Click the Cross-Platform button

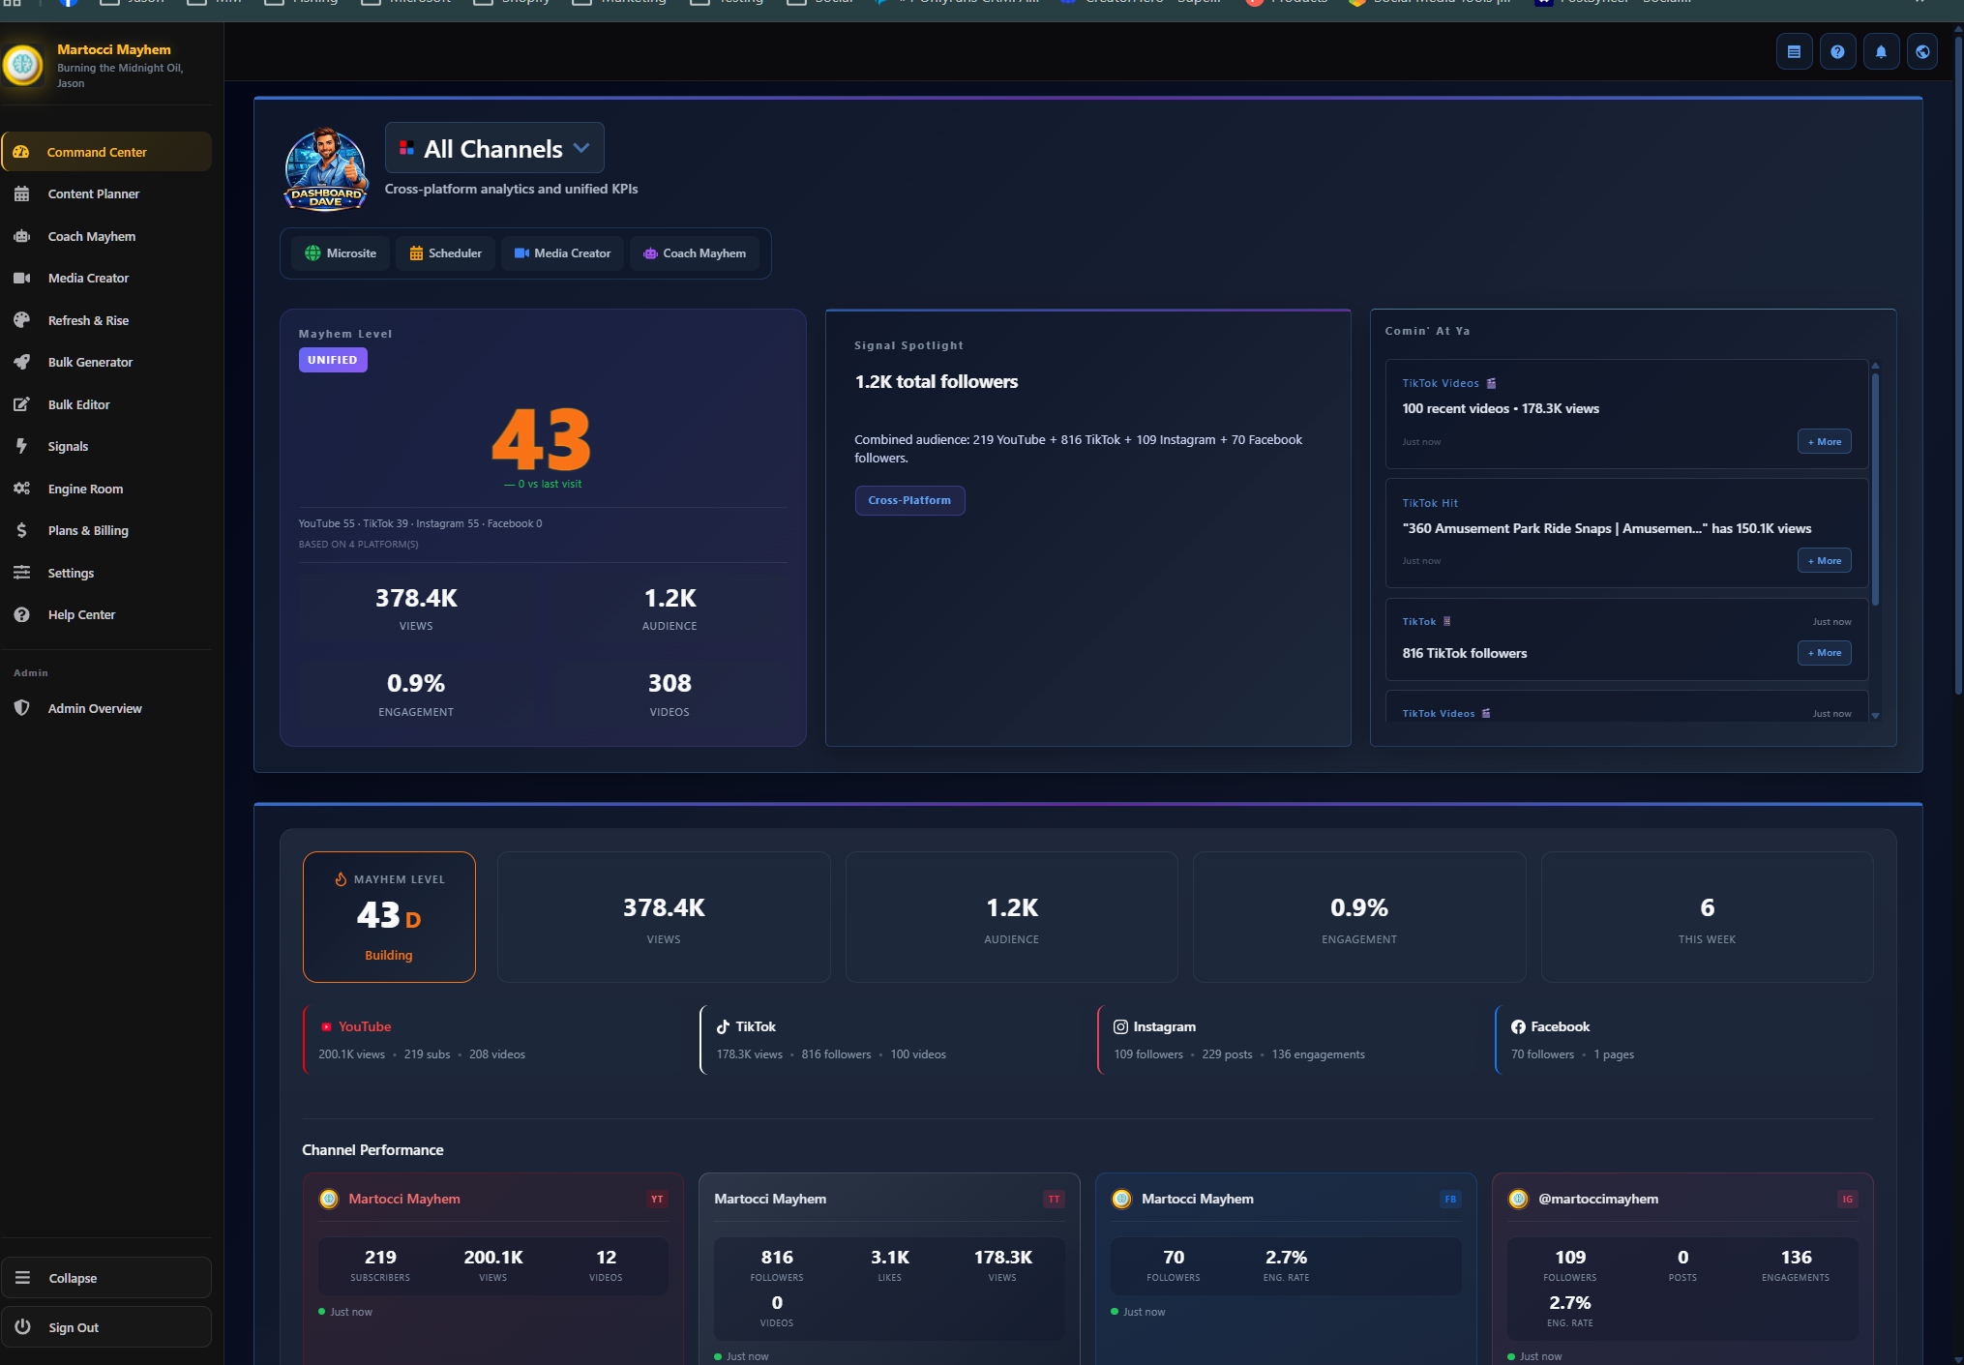point(908,500)
